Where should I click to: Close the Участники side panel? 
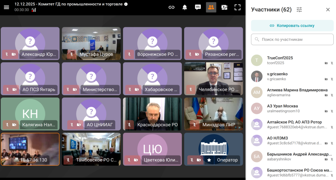coord(328,9)
